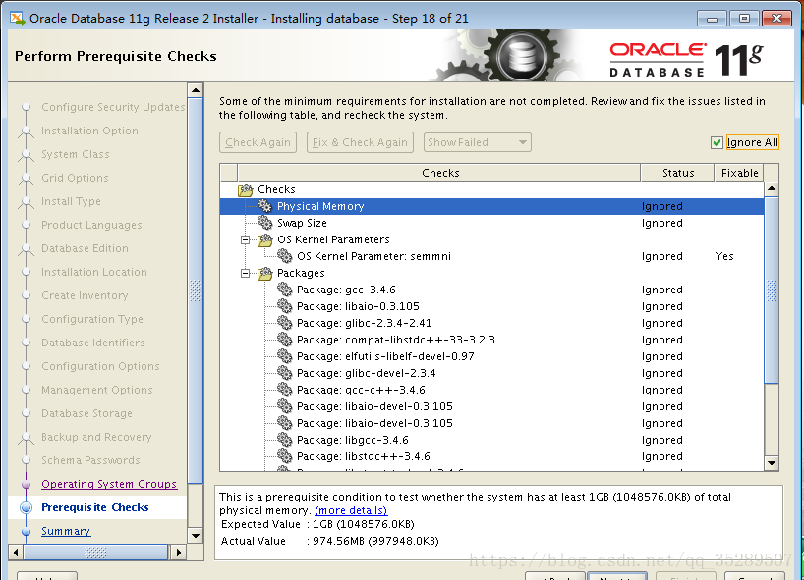Click the sidebar vertical scrollbar thumb
This screenshot has height=580, width=804.
click(196, 290)
